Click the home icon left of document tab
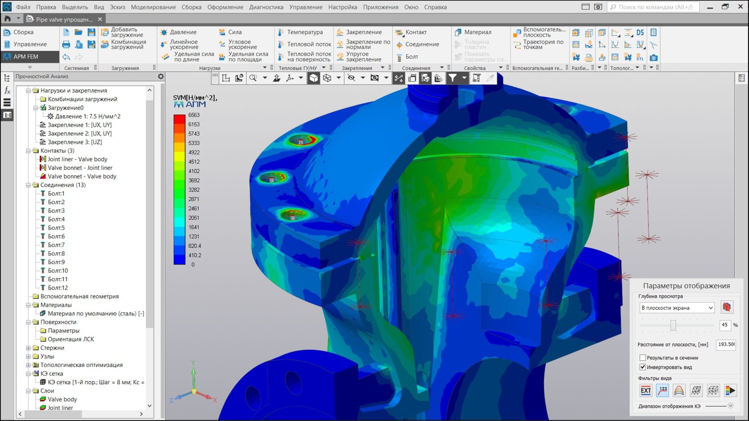Screen dimensions: 749x421 pyautogui.click(x=7, y=19)
